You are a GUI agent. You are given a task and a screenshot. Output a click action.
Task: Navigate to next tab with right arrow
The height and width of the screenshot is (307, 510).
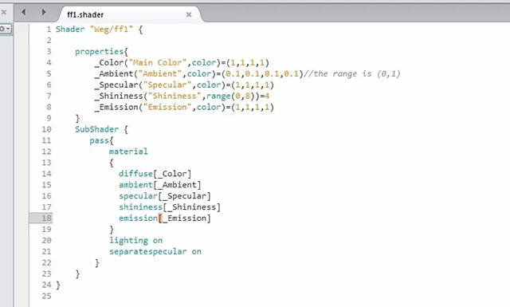44,13
